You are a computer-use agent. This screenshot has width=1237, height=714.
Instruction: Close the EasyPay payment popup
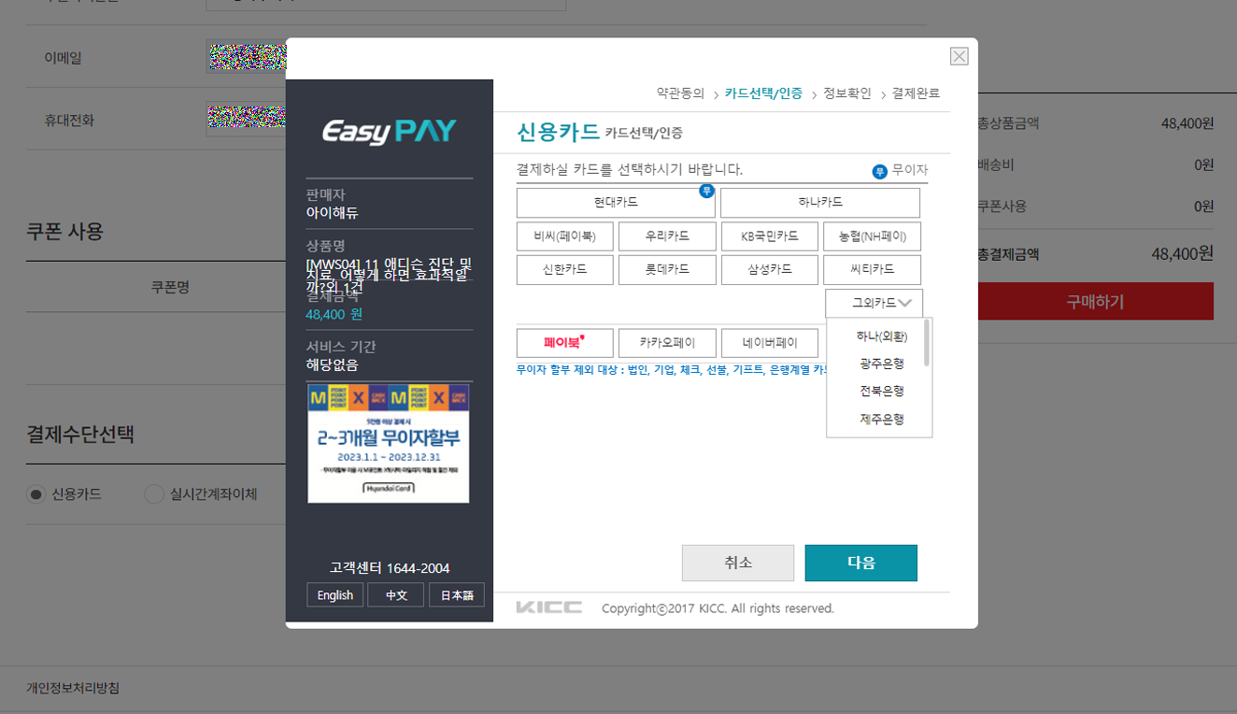pos(959,56)
